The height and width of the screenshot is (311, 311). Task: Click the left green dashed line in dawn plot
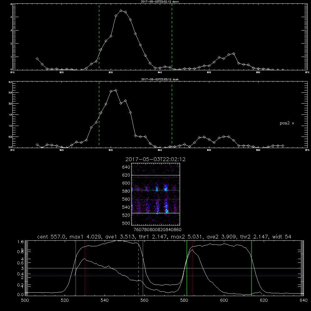[99, 37]
